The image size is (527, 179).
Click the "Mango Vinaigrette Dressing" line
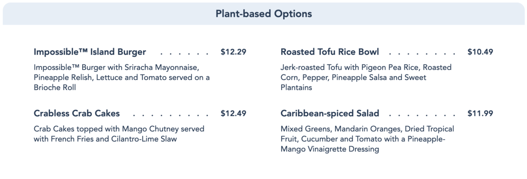point(329,149)
